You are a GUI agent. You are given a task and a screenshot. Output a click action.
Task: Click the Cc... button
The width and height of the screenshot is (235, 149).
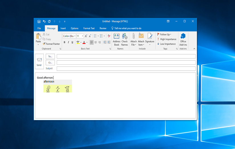point(50,63)
